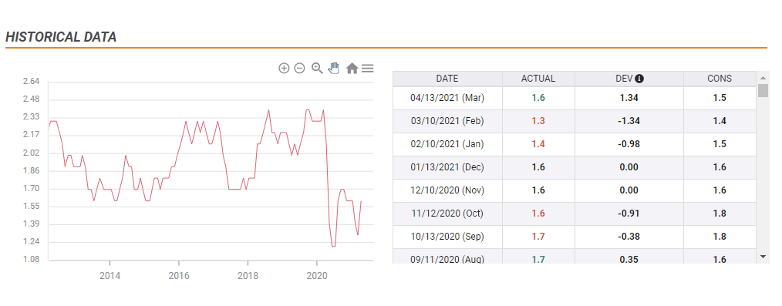Viewport: 782px width, 306px height.
Task: Select the 03/10/2021 (Feb) date cell
Action: (447, 121)
